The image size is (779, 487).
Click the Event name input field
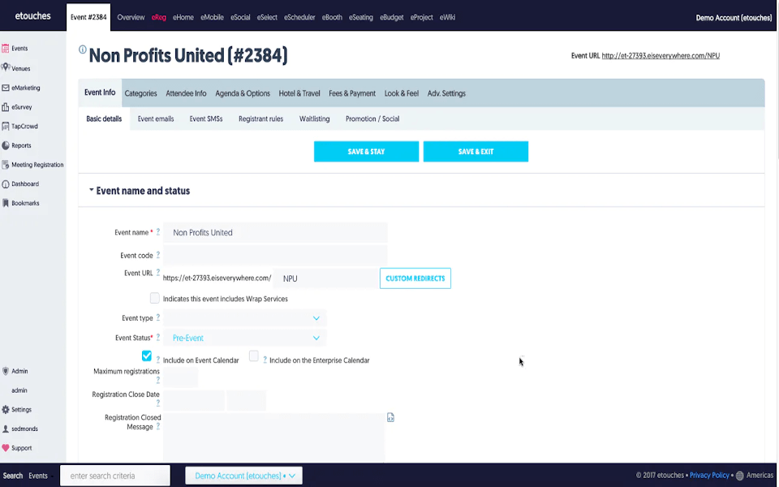pos(275,233)
